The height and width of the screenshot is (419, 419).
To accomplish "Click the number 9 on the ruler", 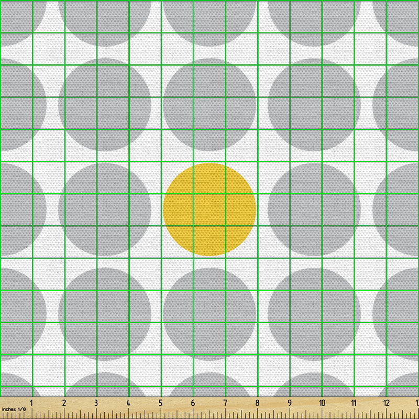I will (x=290, y=403).
